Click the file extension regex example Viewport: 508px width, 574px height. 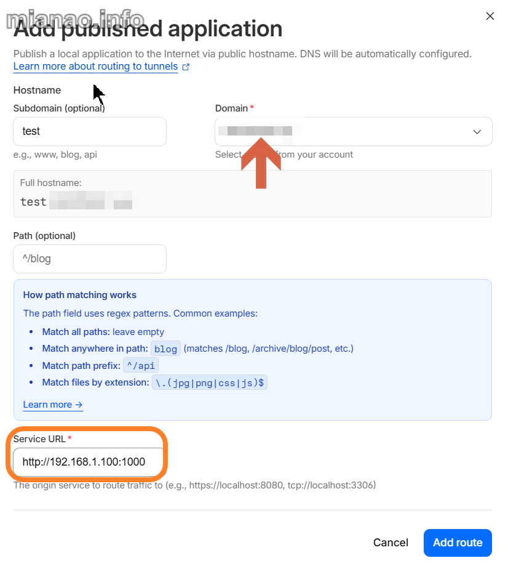tap(209, 383)
